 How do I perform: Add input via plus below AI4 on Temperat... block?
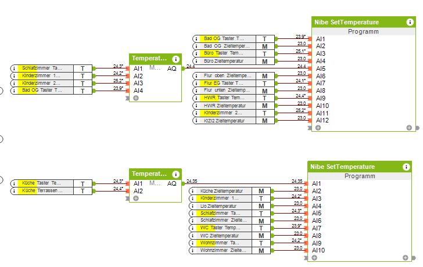(136, 98)
